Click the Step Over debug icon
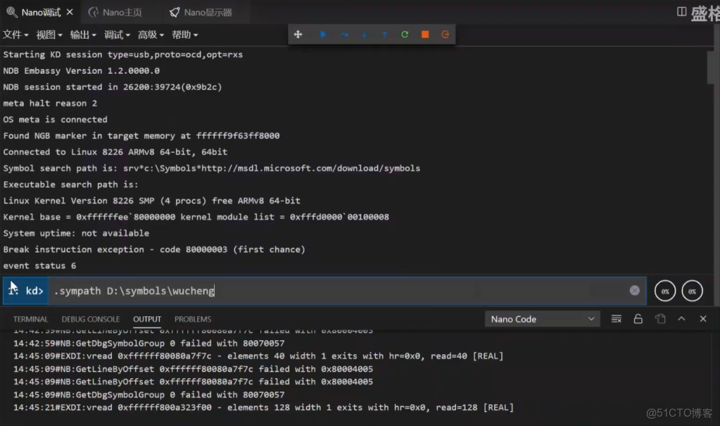This screenshot has height=426, width=720. [x=344, y=35]
